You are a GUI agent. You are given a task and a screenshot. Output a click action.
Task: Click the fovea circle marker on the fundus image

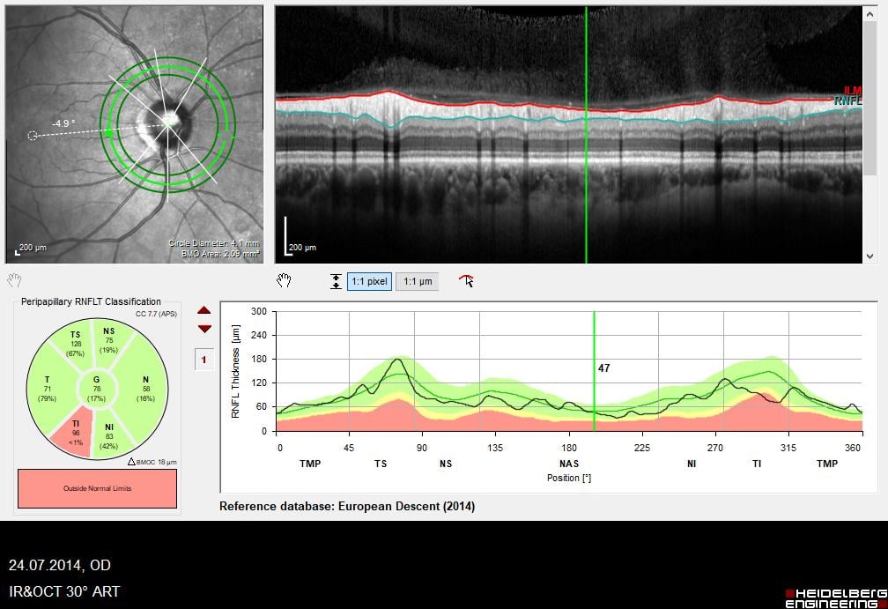pyautogui.click(x=33, y=136)
